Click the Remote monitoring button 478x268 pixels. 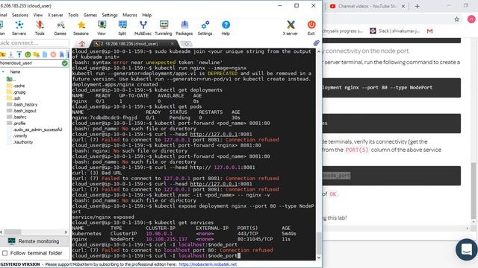click(x=34, y=241)
